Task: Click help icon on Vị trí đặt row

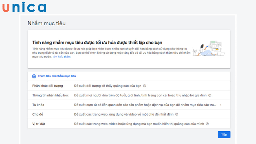Action: pos(207,124)
